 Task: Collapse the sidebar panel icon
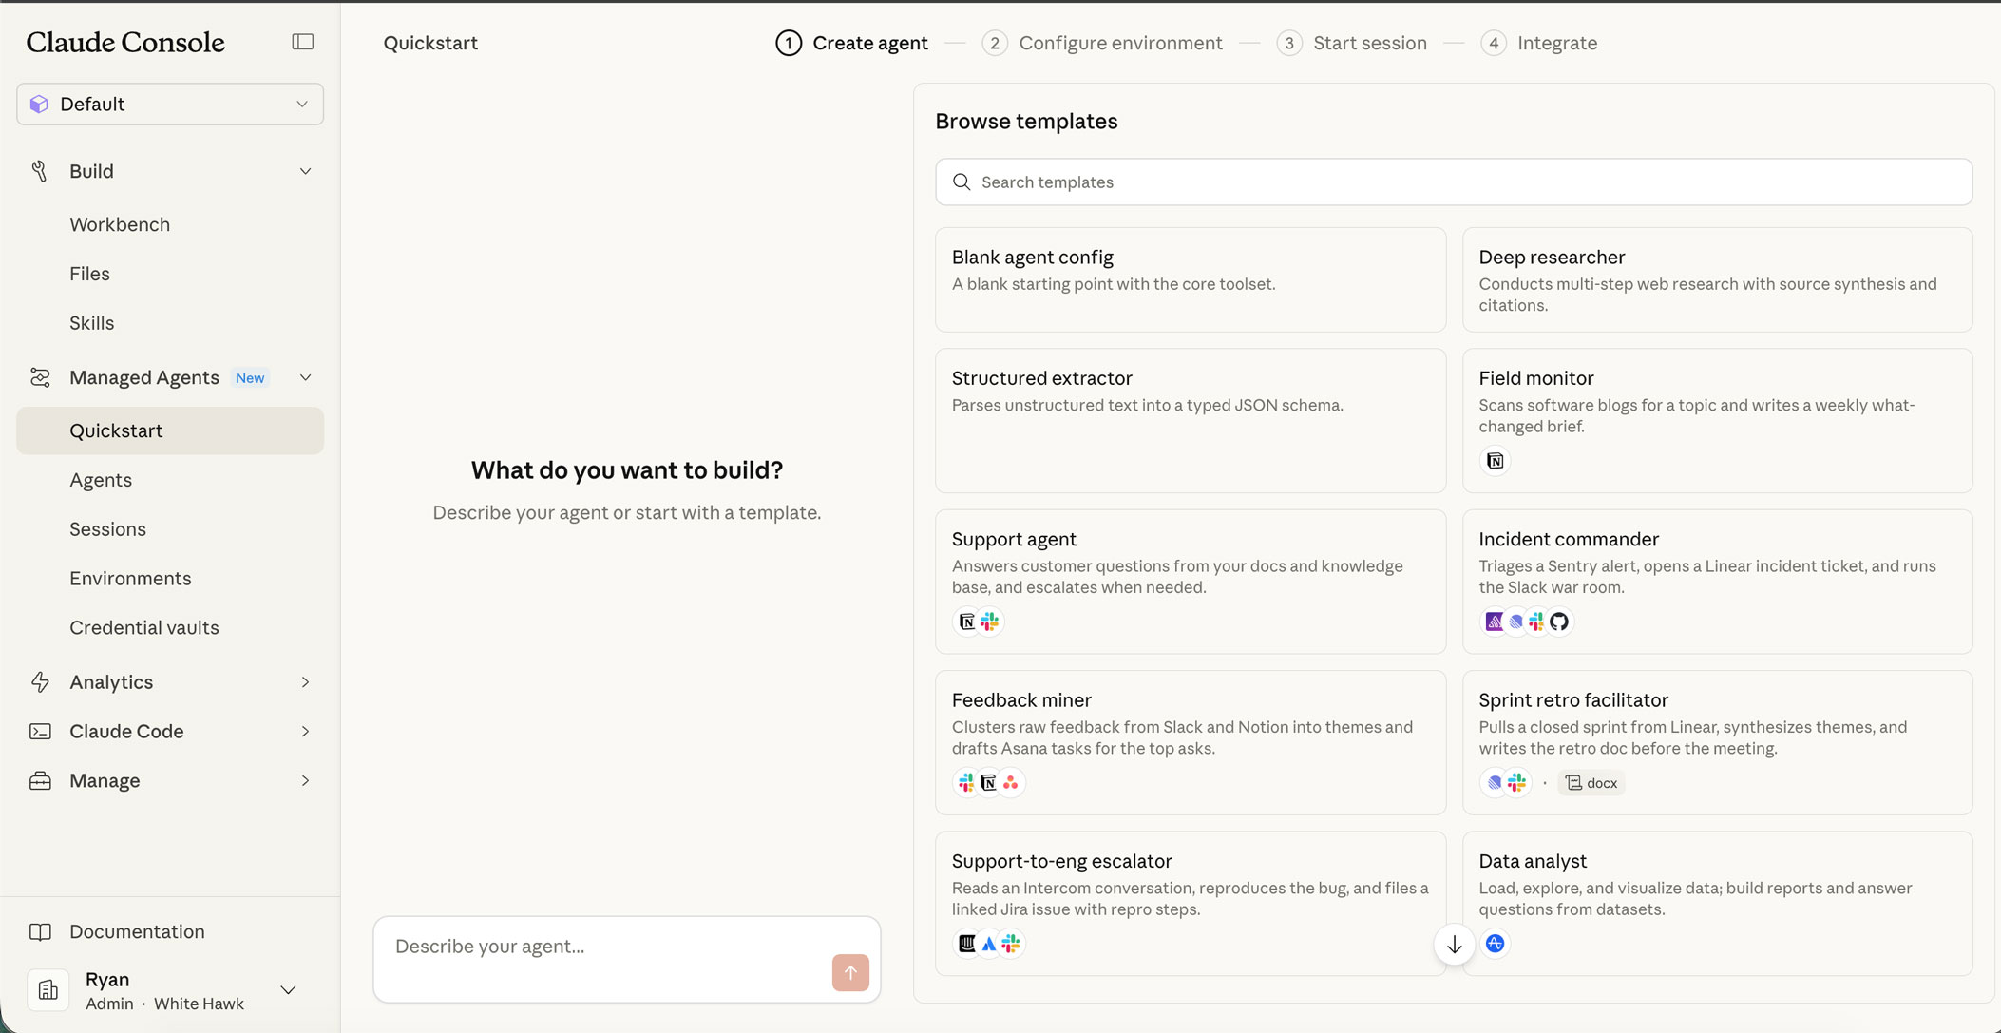click(x=302, y=42)
